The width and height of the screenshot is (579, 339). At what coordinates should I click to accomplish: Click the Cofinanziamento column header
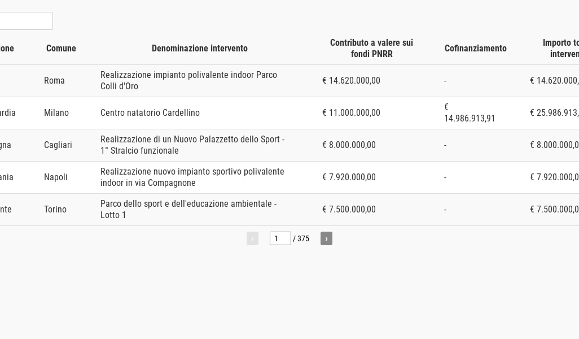[x=476, y=49]
